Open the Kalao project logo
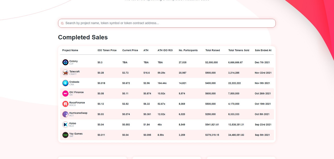Image resolution: width=334 pixels, height=159 pixels. point(65,125)
